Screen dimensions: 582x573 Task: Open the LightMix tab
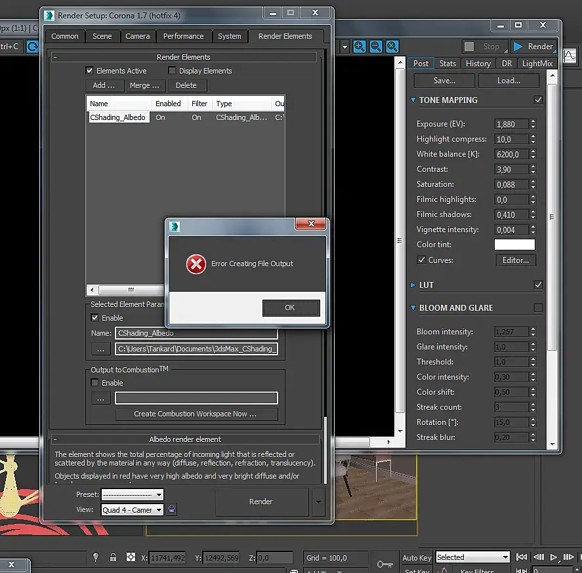(x=537, y=64)
